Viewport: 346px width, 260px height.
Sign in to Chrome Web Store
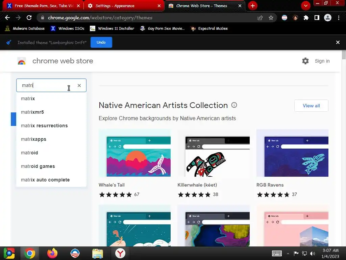(x=322, y=61)
